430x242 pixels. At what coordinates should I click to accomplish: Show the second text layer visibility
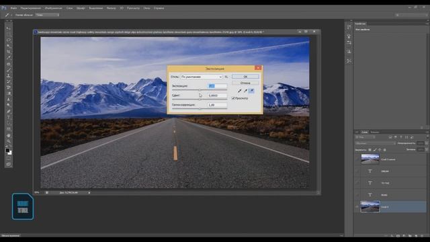[x=357, y=183]
